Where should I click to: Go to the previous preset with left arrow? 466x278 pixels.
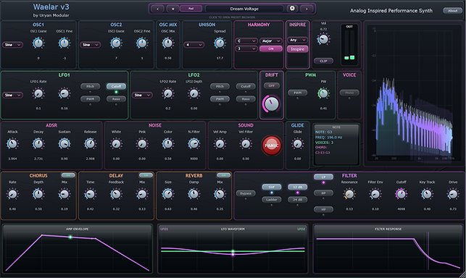click(157, 9)
